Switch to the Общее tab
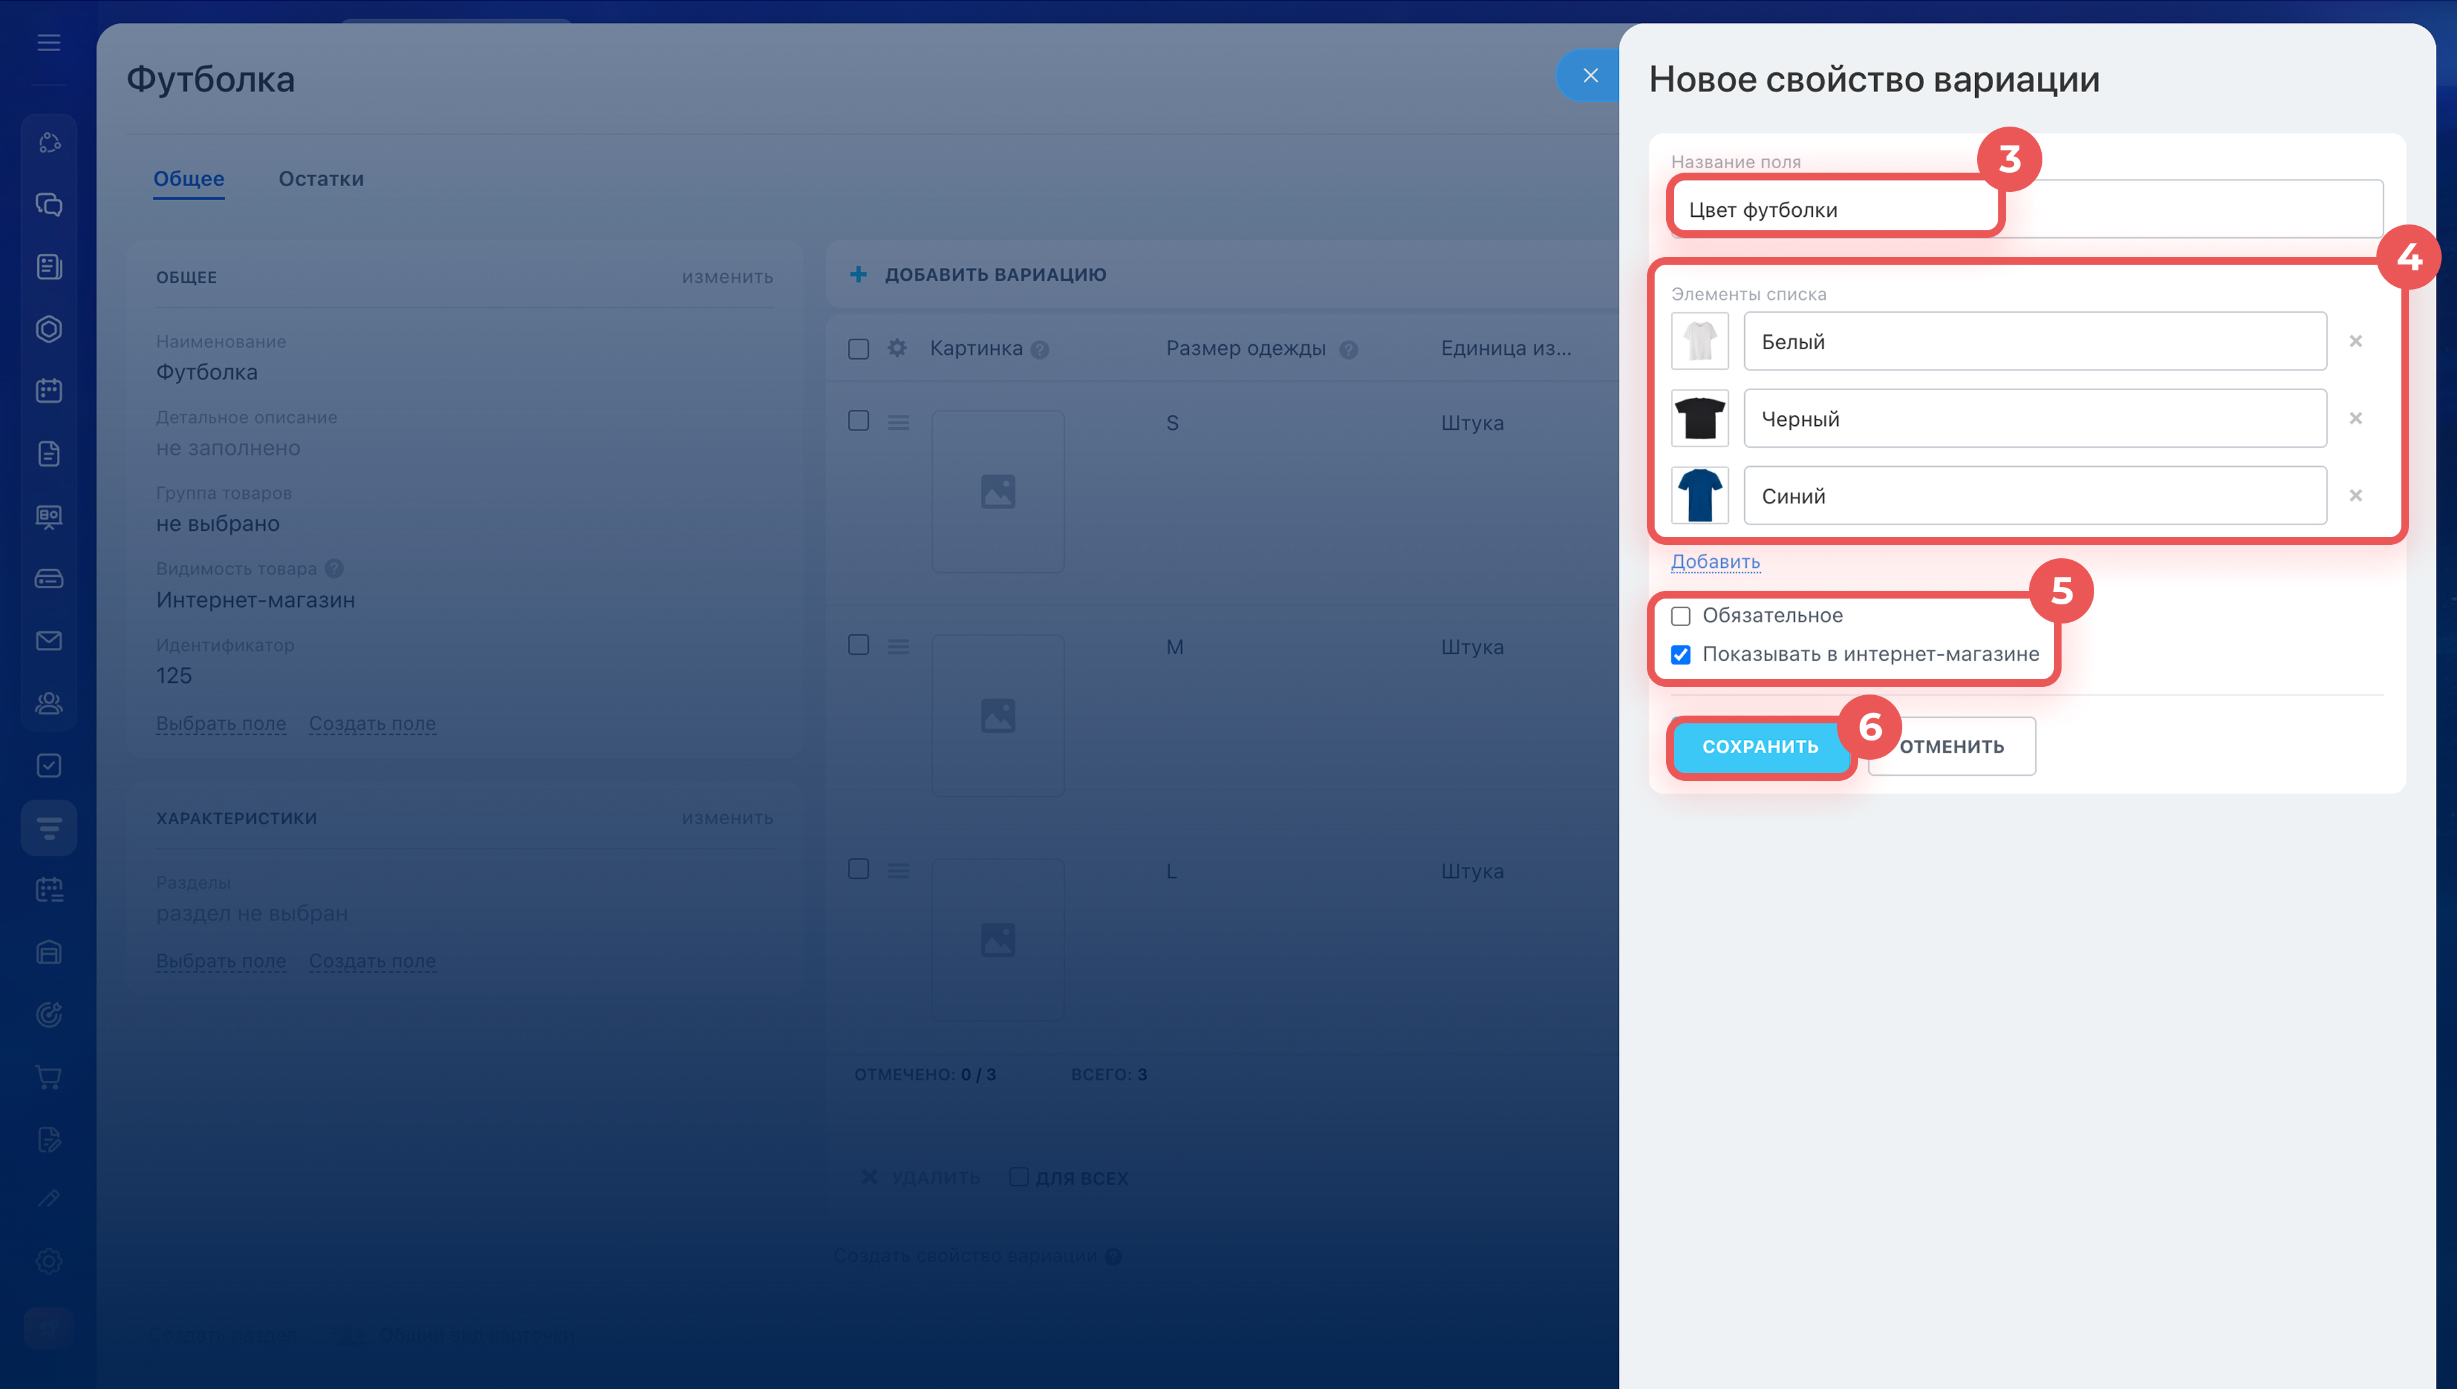 [x=189, y=179]
